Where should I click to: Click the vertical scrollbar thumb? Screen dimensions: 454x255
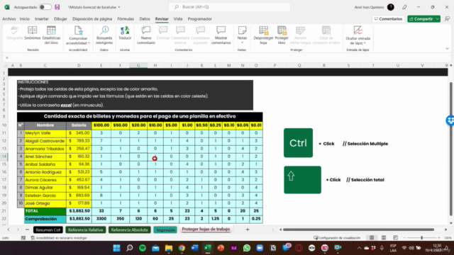[x=450, y=149]
